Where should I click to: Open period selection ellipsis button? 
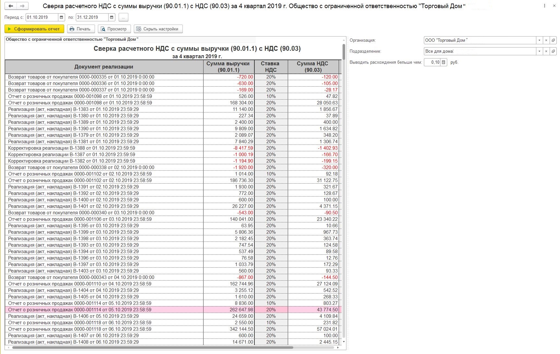pos(123,17)
